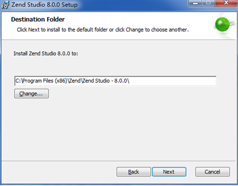The image size is (238, 186).
Task: Open the Change... folder browser
Action: [x=31, y=94]
